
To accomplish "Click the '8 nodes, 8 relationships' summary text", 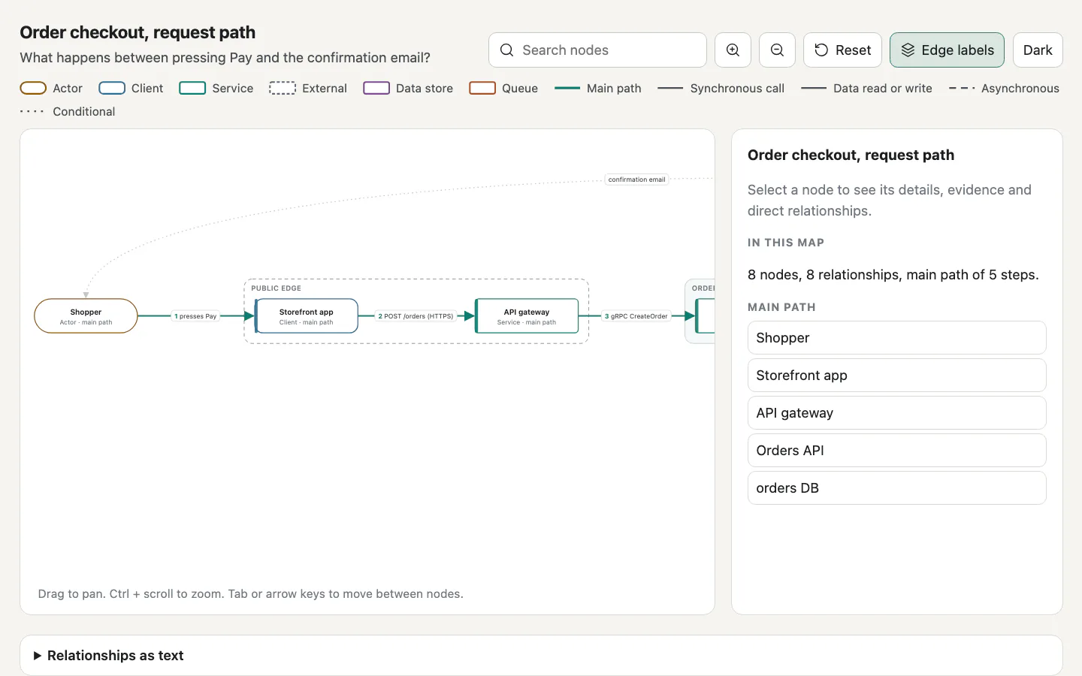I will (x=893, y=275).
